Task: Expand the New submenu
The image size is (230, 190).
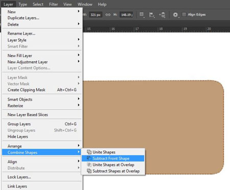Action: [x=42, y=12]
